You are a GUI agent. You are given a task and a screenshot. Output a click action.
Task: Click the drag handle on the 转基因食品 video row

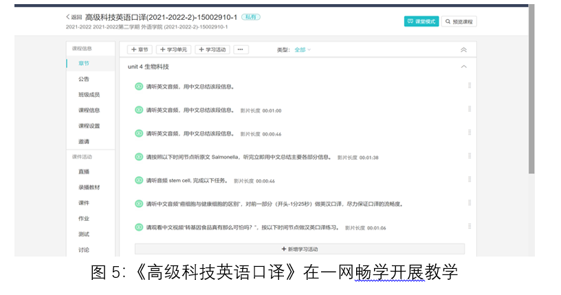tap(470, 226)
